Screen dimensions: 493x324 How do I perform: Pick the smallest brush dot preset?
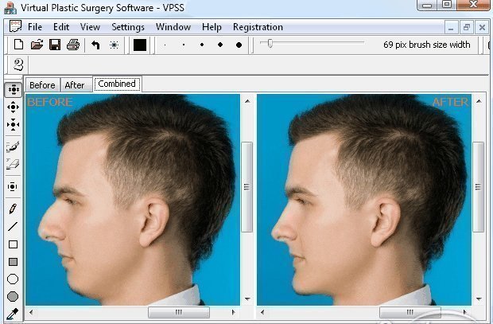pos(165,45)
